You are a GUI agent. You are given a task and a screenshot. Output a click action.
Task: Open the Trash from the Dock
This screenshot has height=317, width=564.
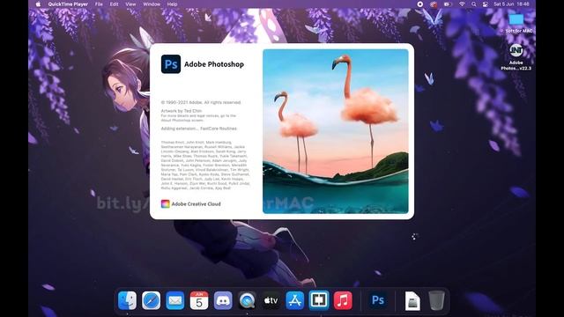pos(436,300)
